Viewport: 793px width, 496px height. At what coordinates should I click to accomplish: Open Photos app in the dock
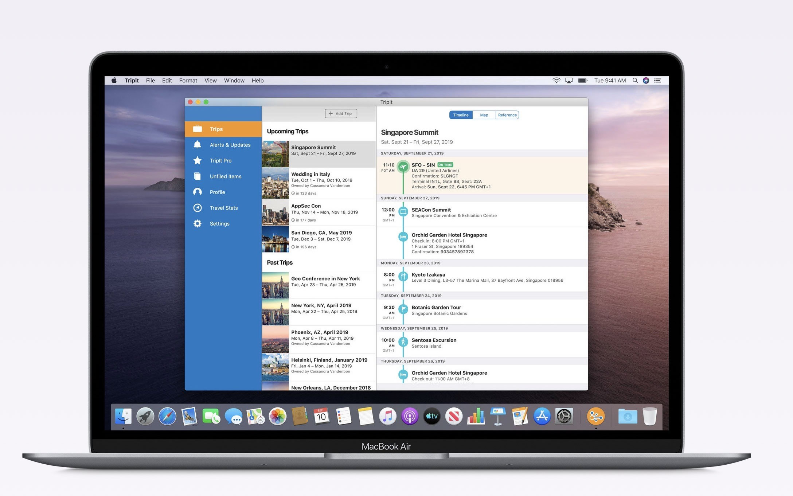click(277, 416)
